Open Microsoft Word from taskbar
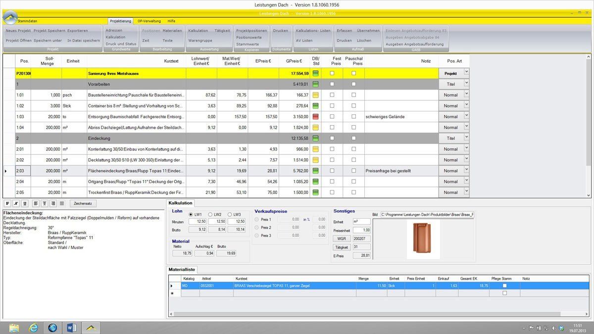The image size is (594, 334). [x=72, y=327]
